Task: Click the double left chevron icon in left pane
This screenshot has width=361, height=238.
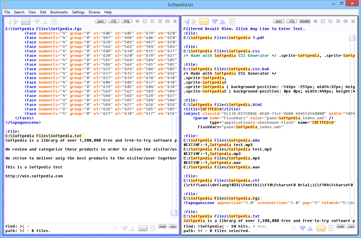Action: click(137, 21)
